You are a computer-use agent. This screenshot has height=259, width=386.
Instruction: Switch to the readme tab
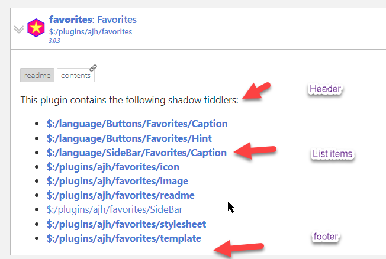pos(37,75)
